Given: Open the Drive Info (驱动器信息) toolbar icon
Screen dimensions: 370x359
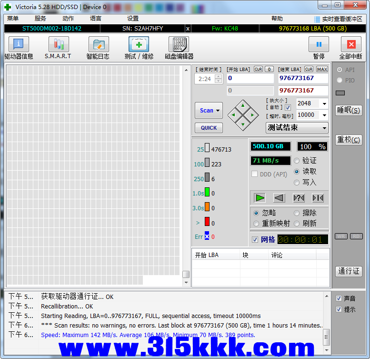Looking at the screenshot, I should pos(19,44).
